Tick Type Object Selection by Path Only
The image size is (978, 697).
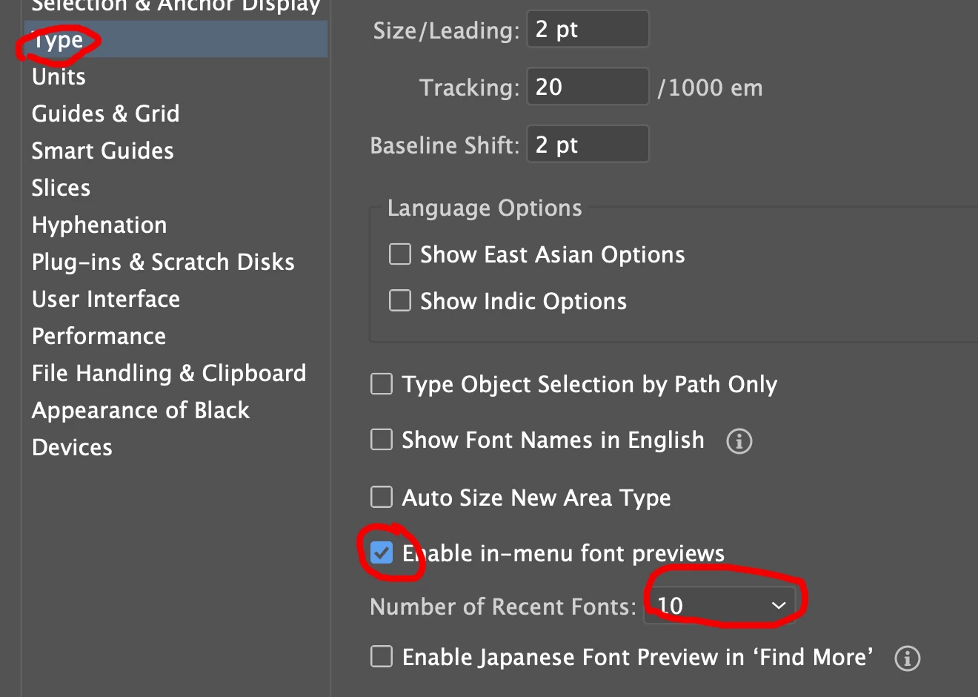382,384
